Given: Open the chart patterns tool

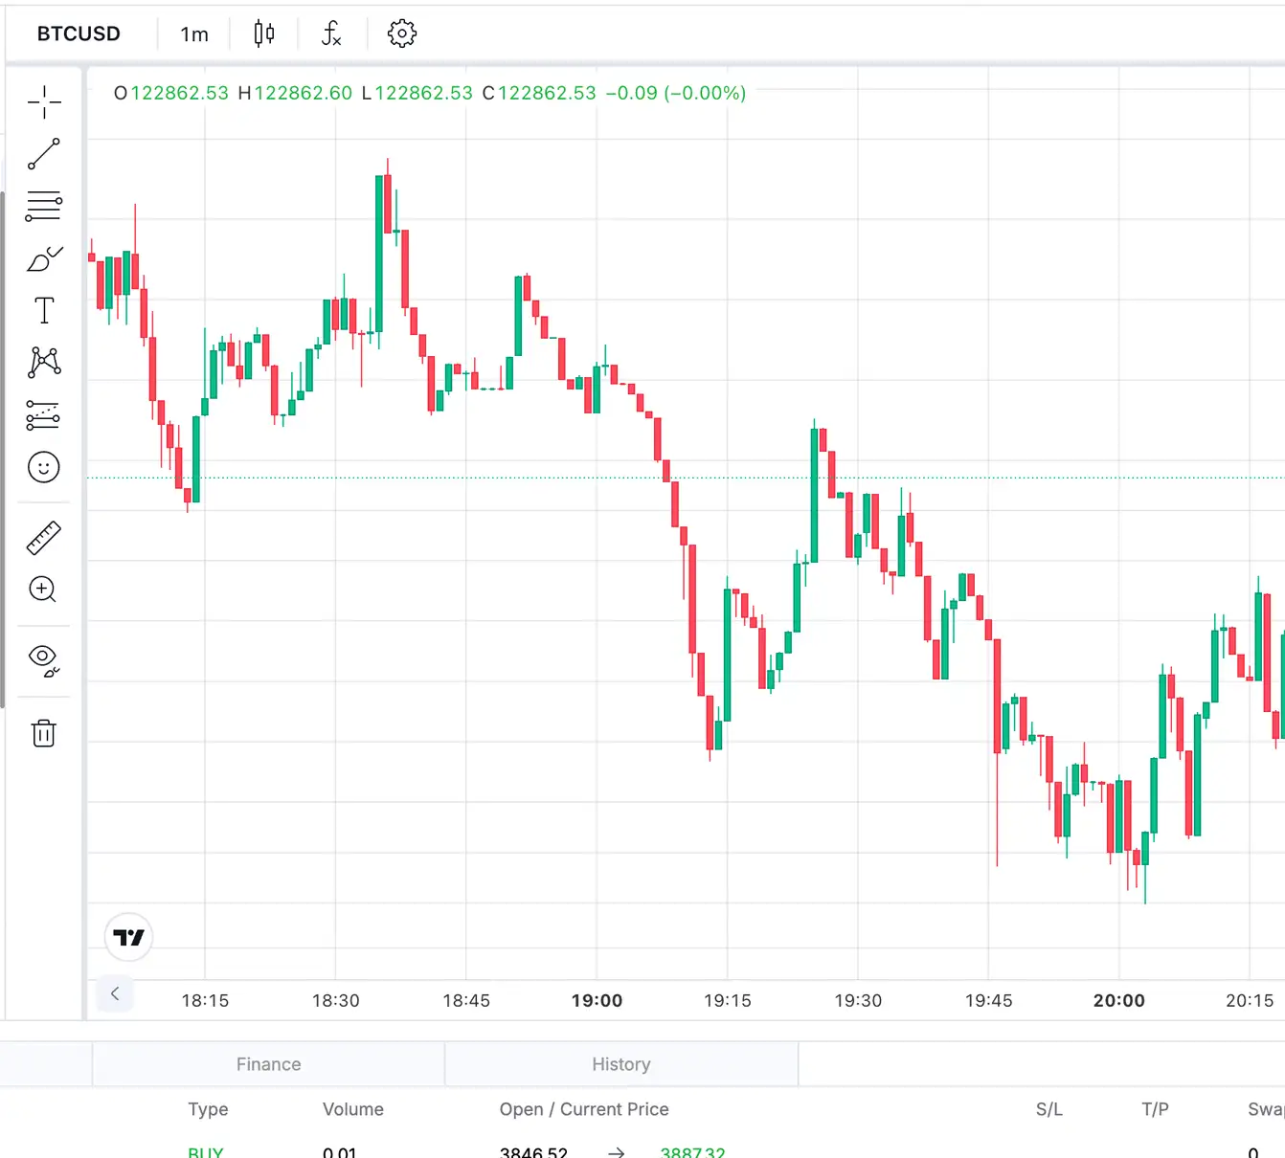Looking at the screenshot, I should (44, 362).
